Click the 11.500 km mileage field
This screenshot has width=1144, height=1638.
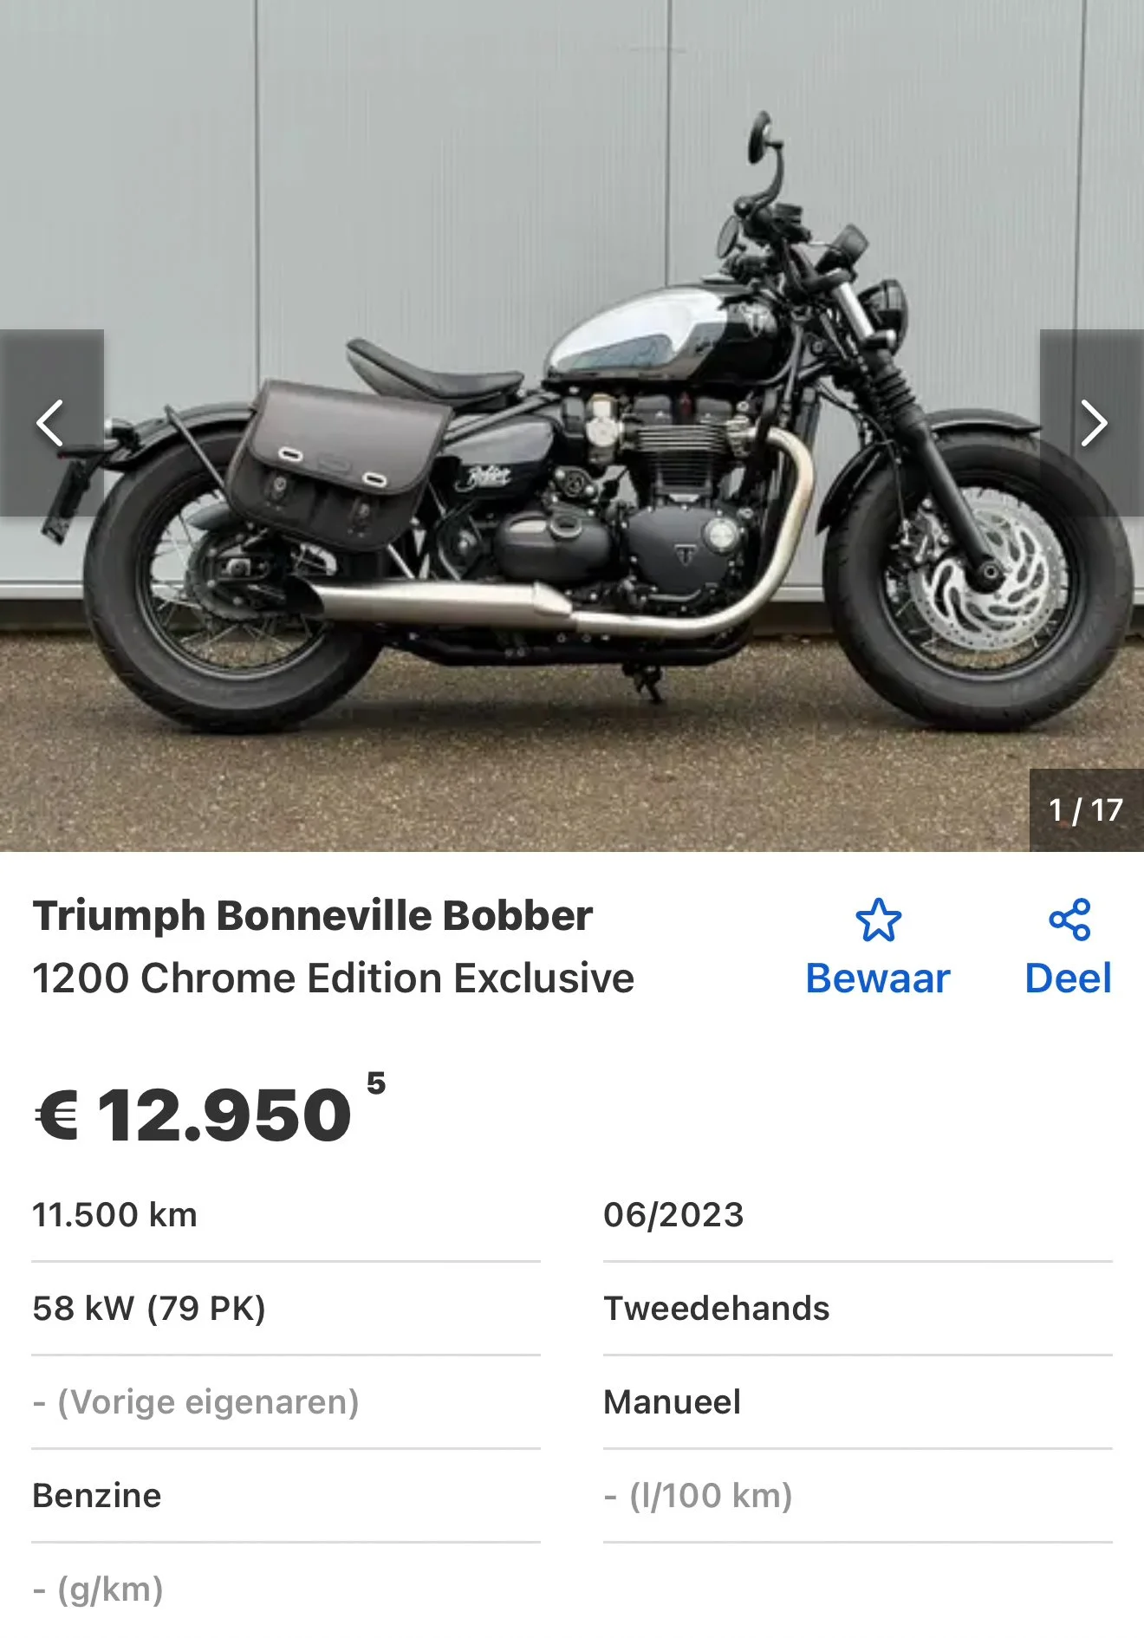coord(286,1215)
